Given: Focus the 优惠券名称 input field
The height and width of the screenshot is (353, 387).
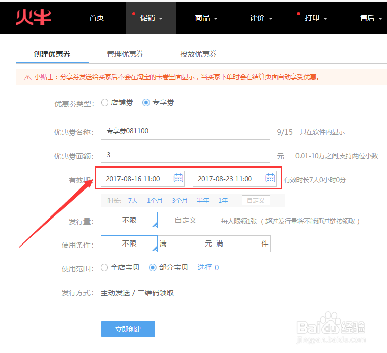Looking at the screenshot, I should click(x=185, y=131).
